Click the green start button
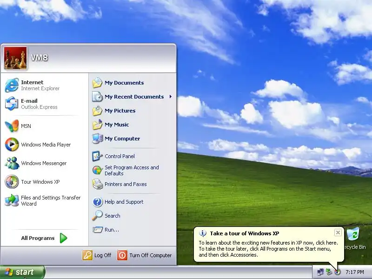The image size is (372, 279). click(22, 272)
